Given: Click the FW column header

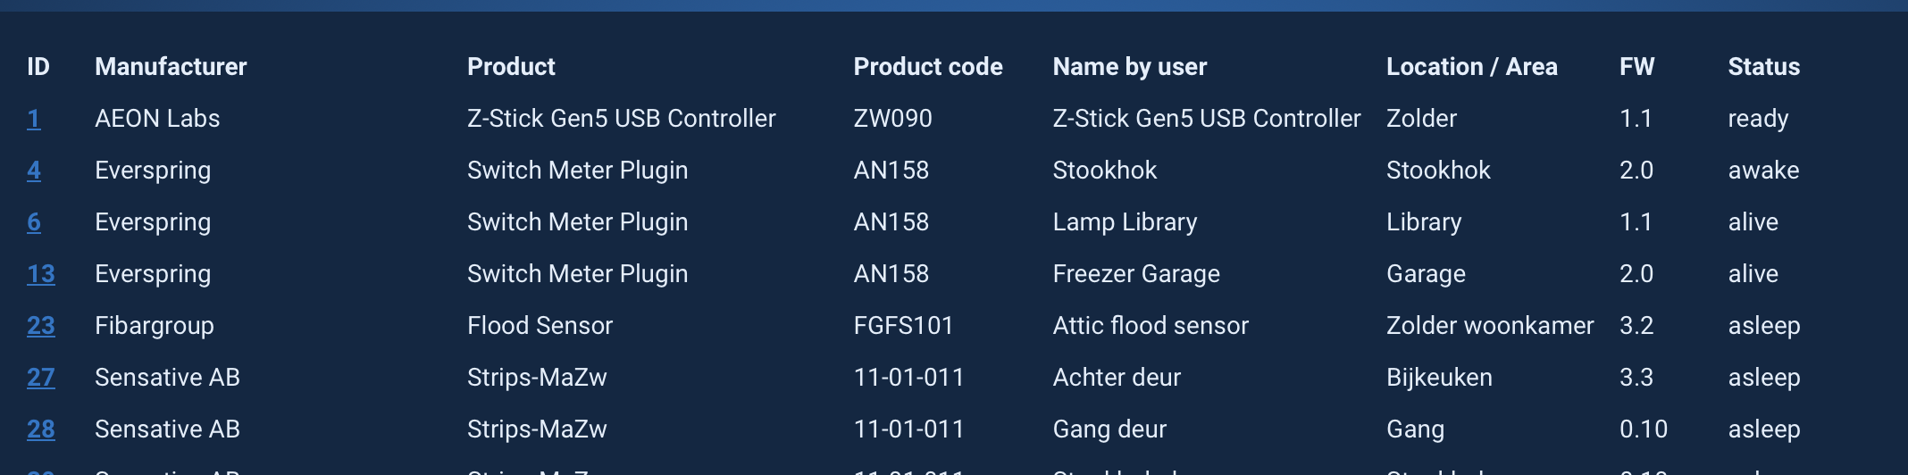Looking at the screenshot, I should 1636,67.
